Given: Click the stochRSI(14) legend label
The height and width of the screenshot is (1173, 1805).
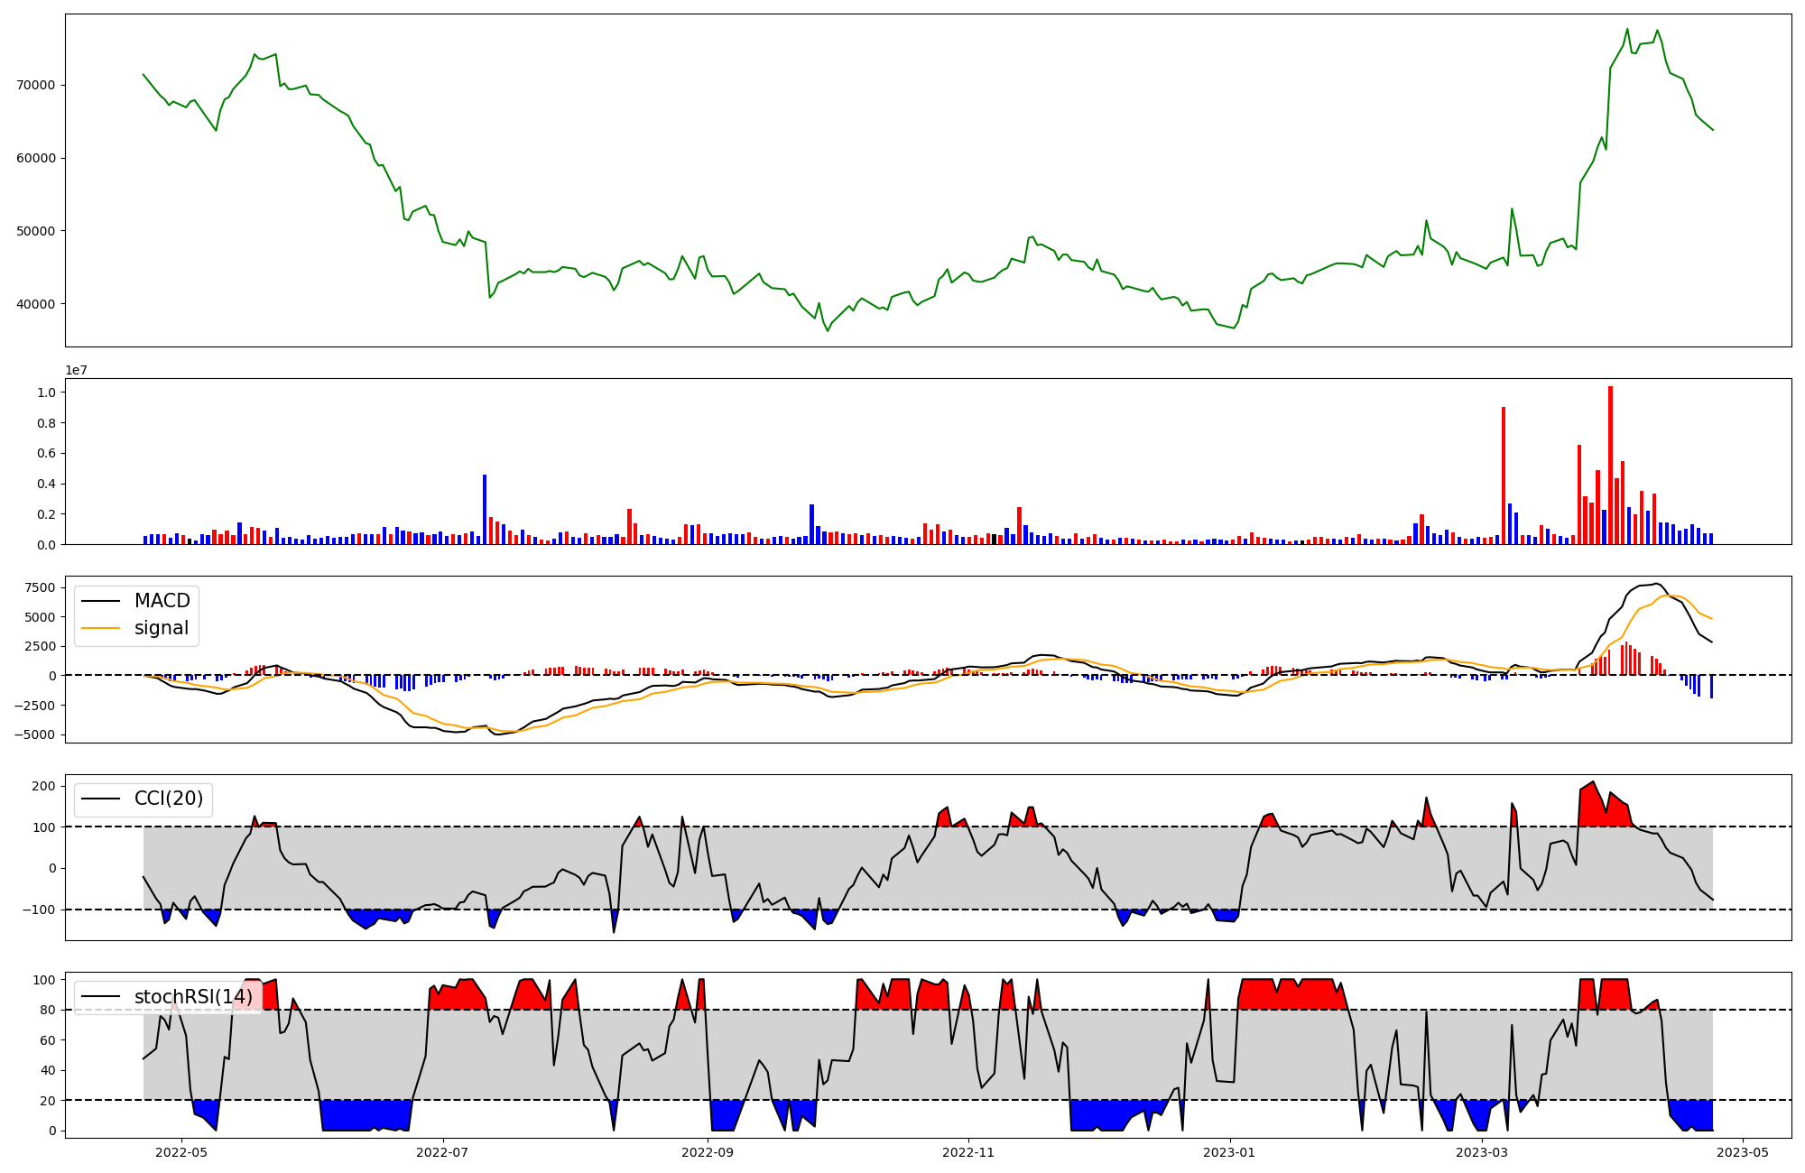Looking at the screenshot, I should (193, 997).
